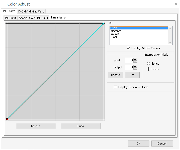Open the Ink Limit tab

tap(10, 18)
